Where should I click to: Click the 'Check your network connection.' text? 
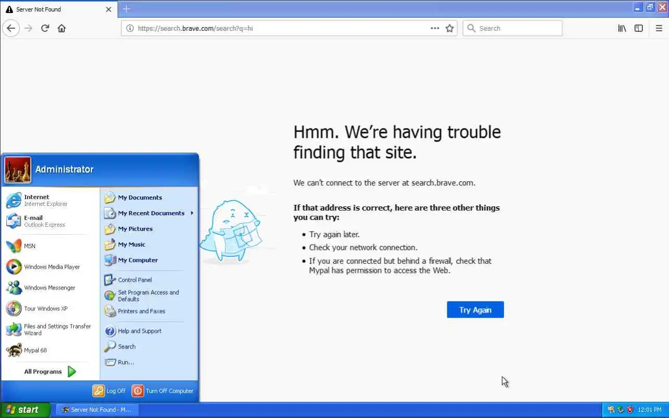click(363, 248)
